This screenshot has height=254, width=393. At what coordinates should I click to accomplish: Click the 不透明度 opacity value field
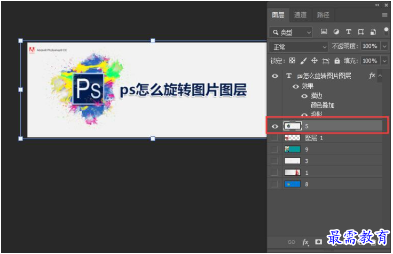(x=370, y=46)
